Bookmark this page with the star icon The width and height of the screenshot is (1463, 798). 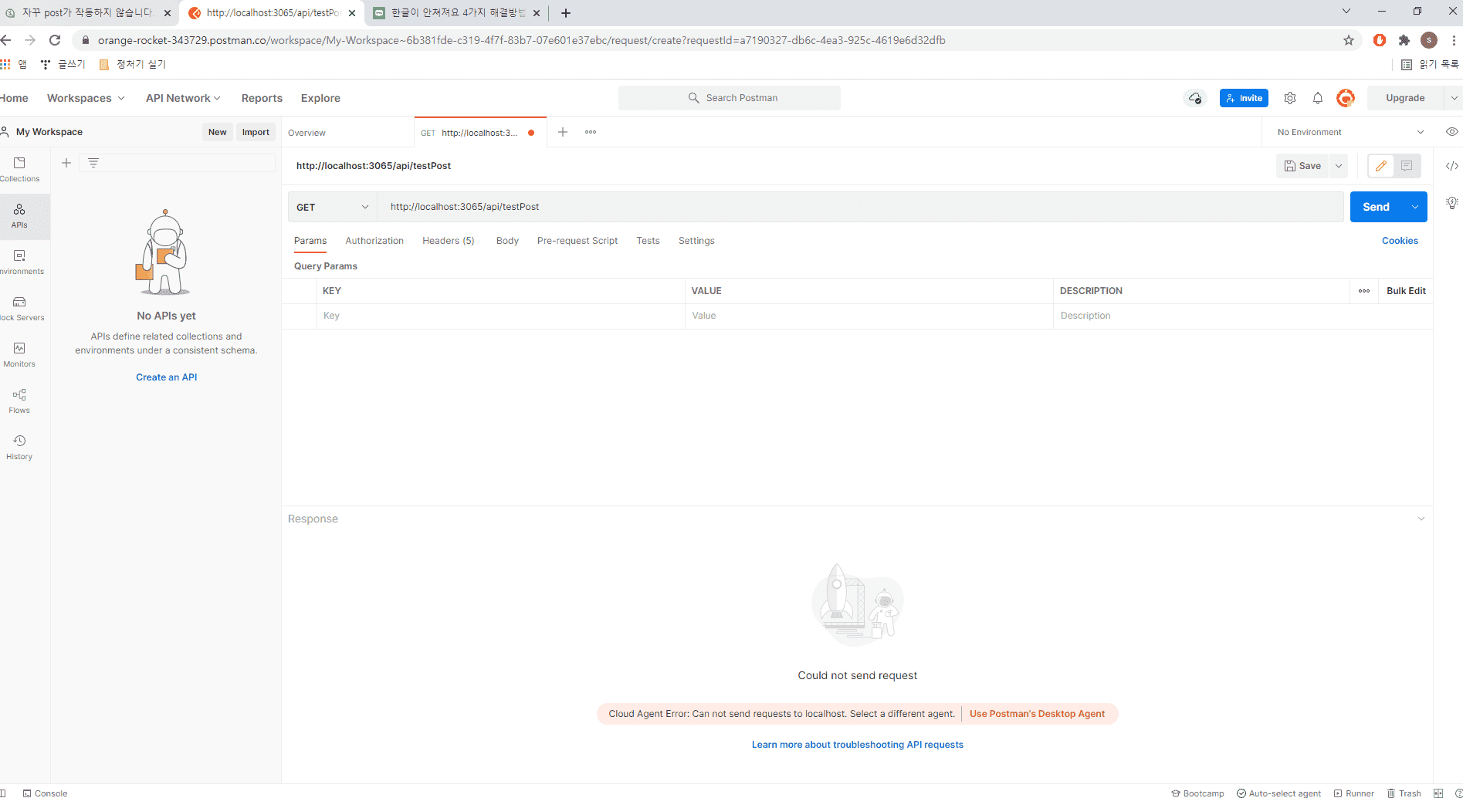pyautogui.click(x=1349, y=40)
